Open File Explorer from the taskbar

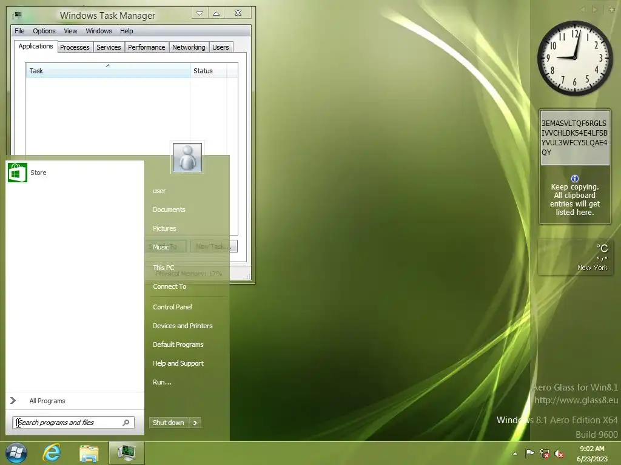click(89, 453)
